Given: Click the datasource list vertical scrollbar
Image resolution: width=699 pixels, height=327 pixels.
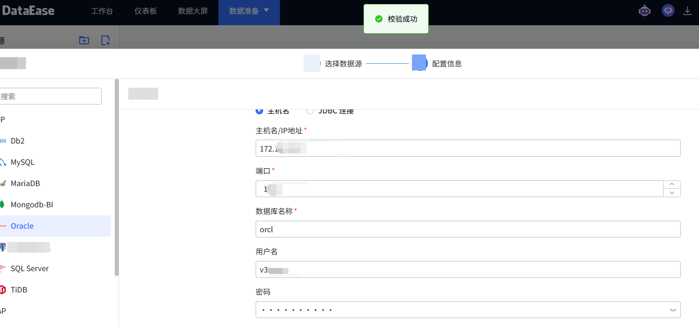Looking at the screenshot, I should click(x=116, y=177).
